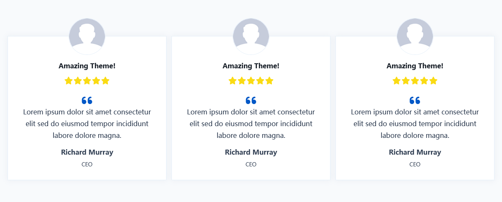Click the blue quote icon in the middle card
Viewport: 502px width, 202px height.
coord(251,101)
